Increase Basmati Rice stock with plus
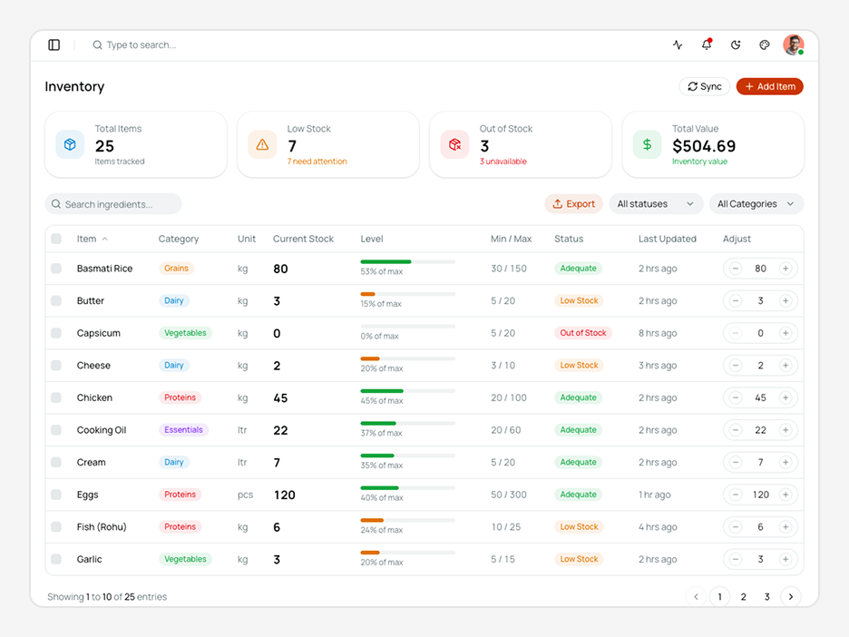The height and width of the screenshot is (637, 849). pos(786,269)
